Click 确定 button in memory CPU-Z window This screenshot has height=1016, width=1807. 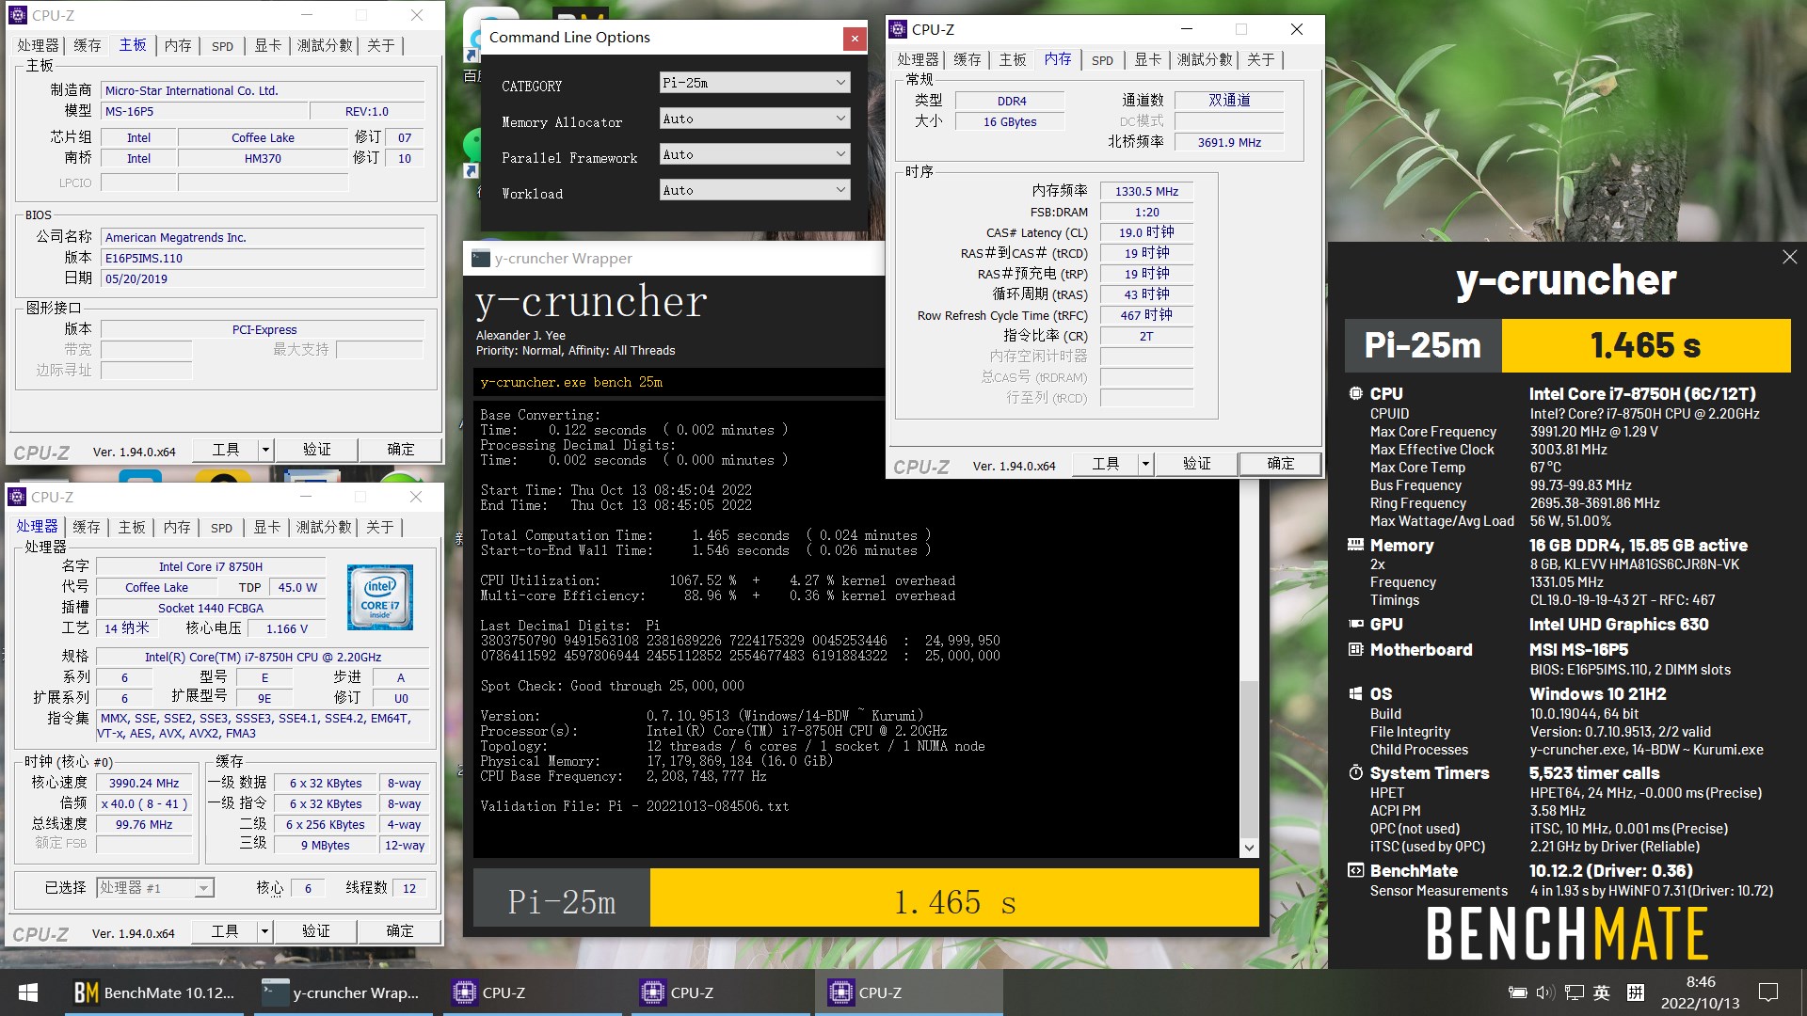tap(1280, 464)
